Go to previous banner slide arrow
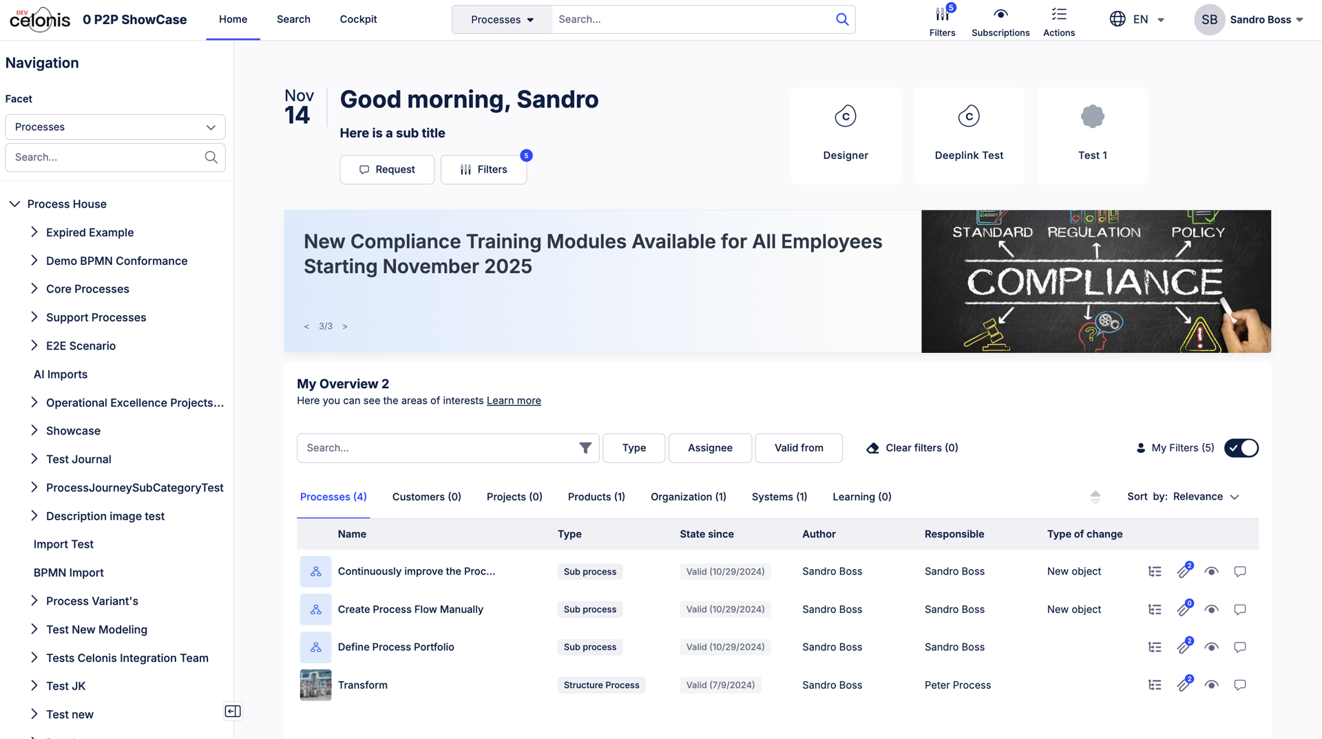This screenshot has width=1322, height=739. point(306,327)
